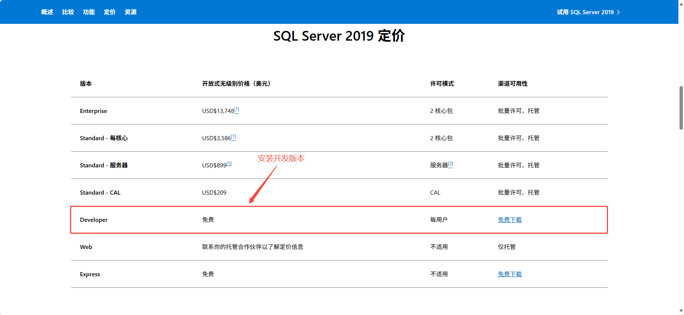Screen dimensions: 684x315
Task: Click the 版本 column header
Action: pyautogui.click(x=86, y=84)
